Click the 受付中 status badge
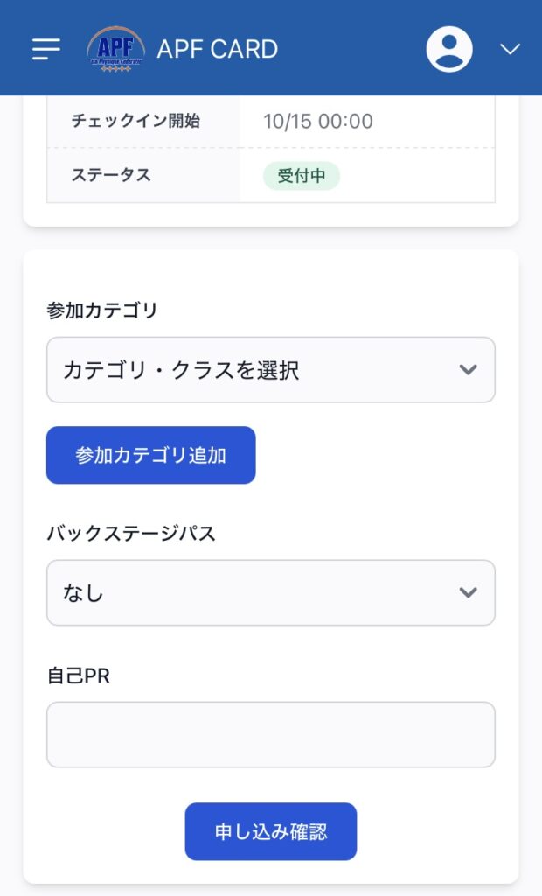 click(x=302, y=175)
